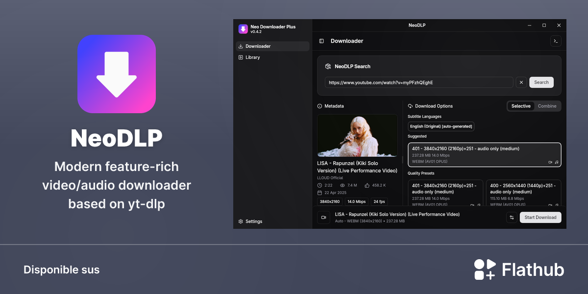Click the YouTube URL input field

tap(419, 82)
